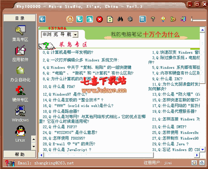Viewport: 208px width, 169px height.
Task: Click the green gear options icon
Action: [173, 19]
